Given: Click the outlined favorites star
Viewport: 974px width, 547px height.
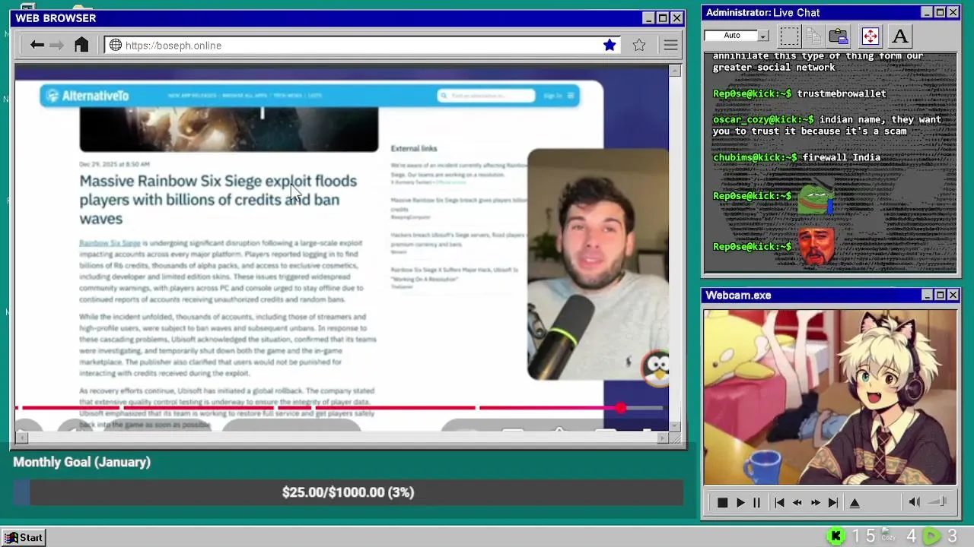Looking at the screenshot, I should [639, 46].
